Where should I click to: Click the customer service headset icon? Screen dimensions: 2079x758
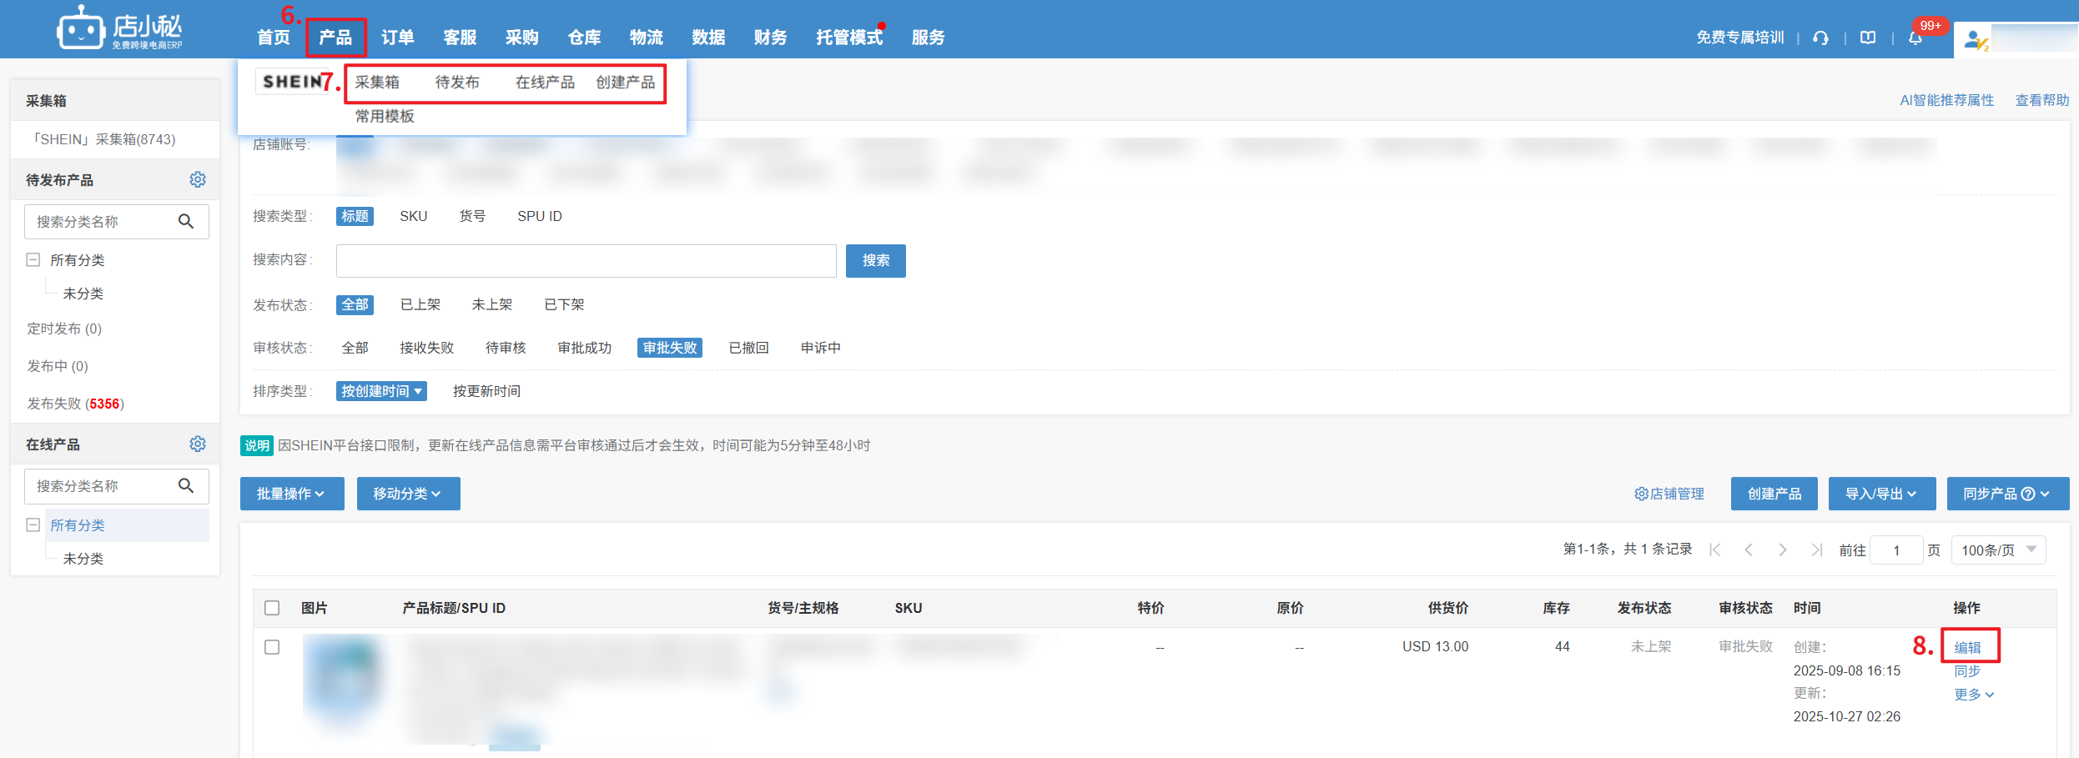pyautogui.click(x=1820, y=38)
